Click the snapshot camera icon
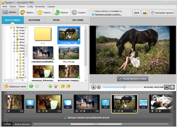 point(166,87)
